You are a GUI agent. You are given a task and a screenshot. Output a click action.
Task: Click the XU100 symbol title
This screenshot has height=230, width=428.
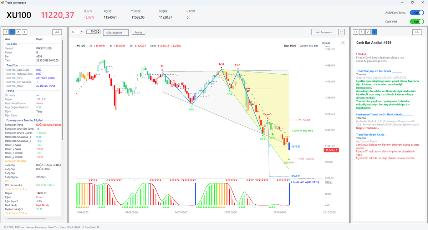(19, 15)
